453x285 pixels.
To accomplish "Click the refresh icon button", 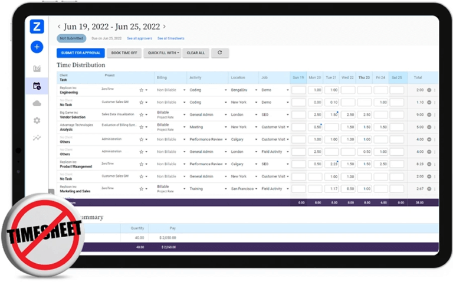I will [219, 53].
